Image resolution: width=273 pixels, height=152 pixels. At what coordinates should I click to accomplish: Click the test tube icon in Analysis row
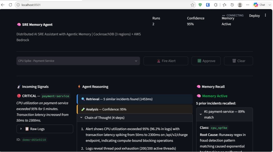(83, 109)
